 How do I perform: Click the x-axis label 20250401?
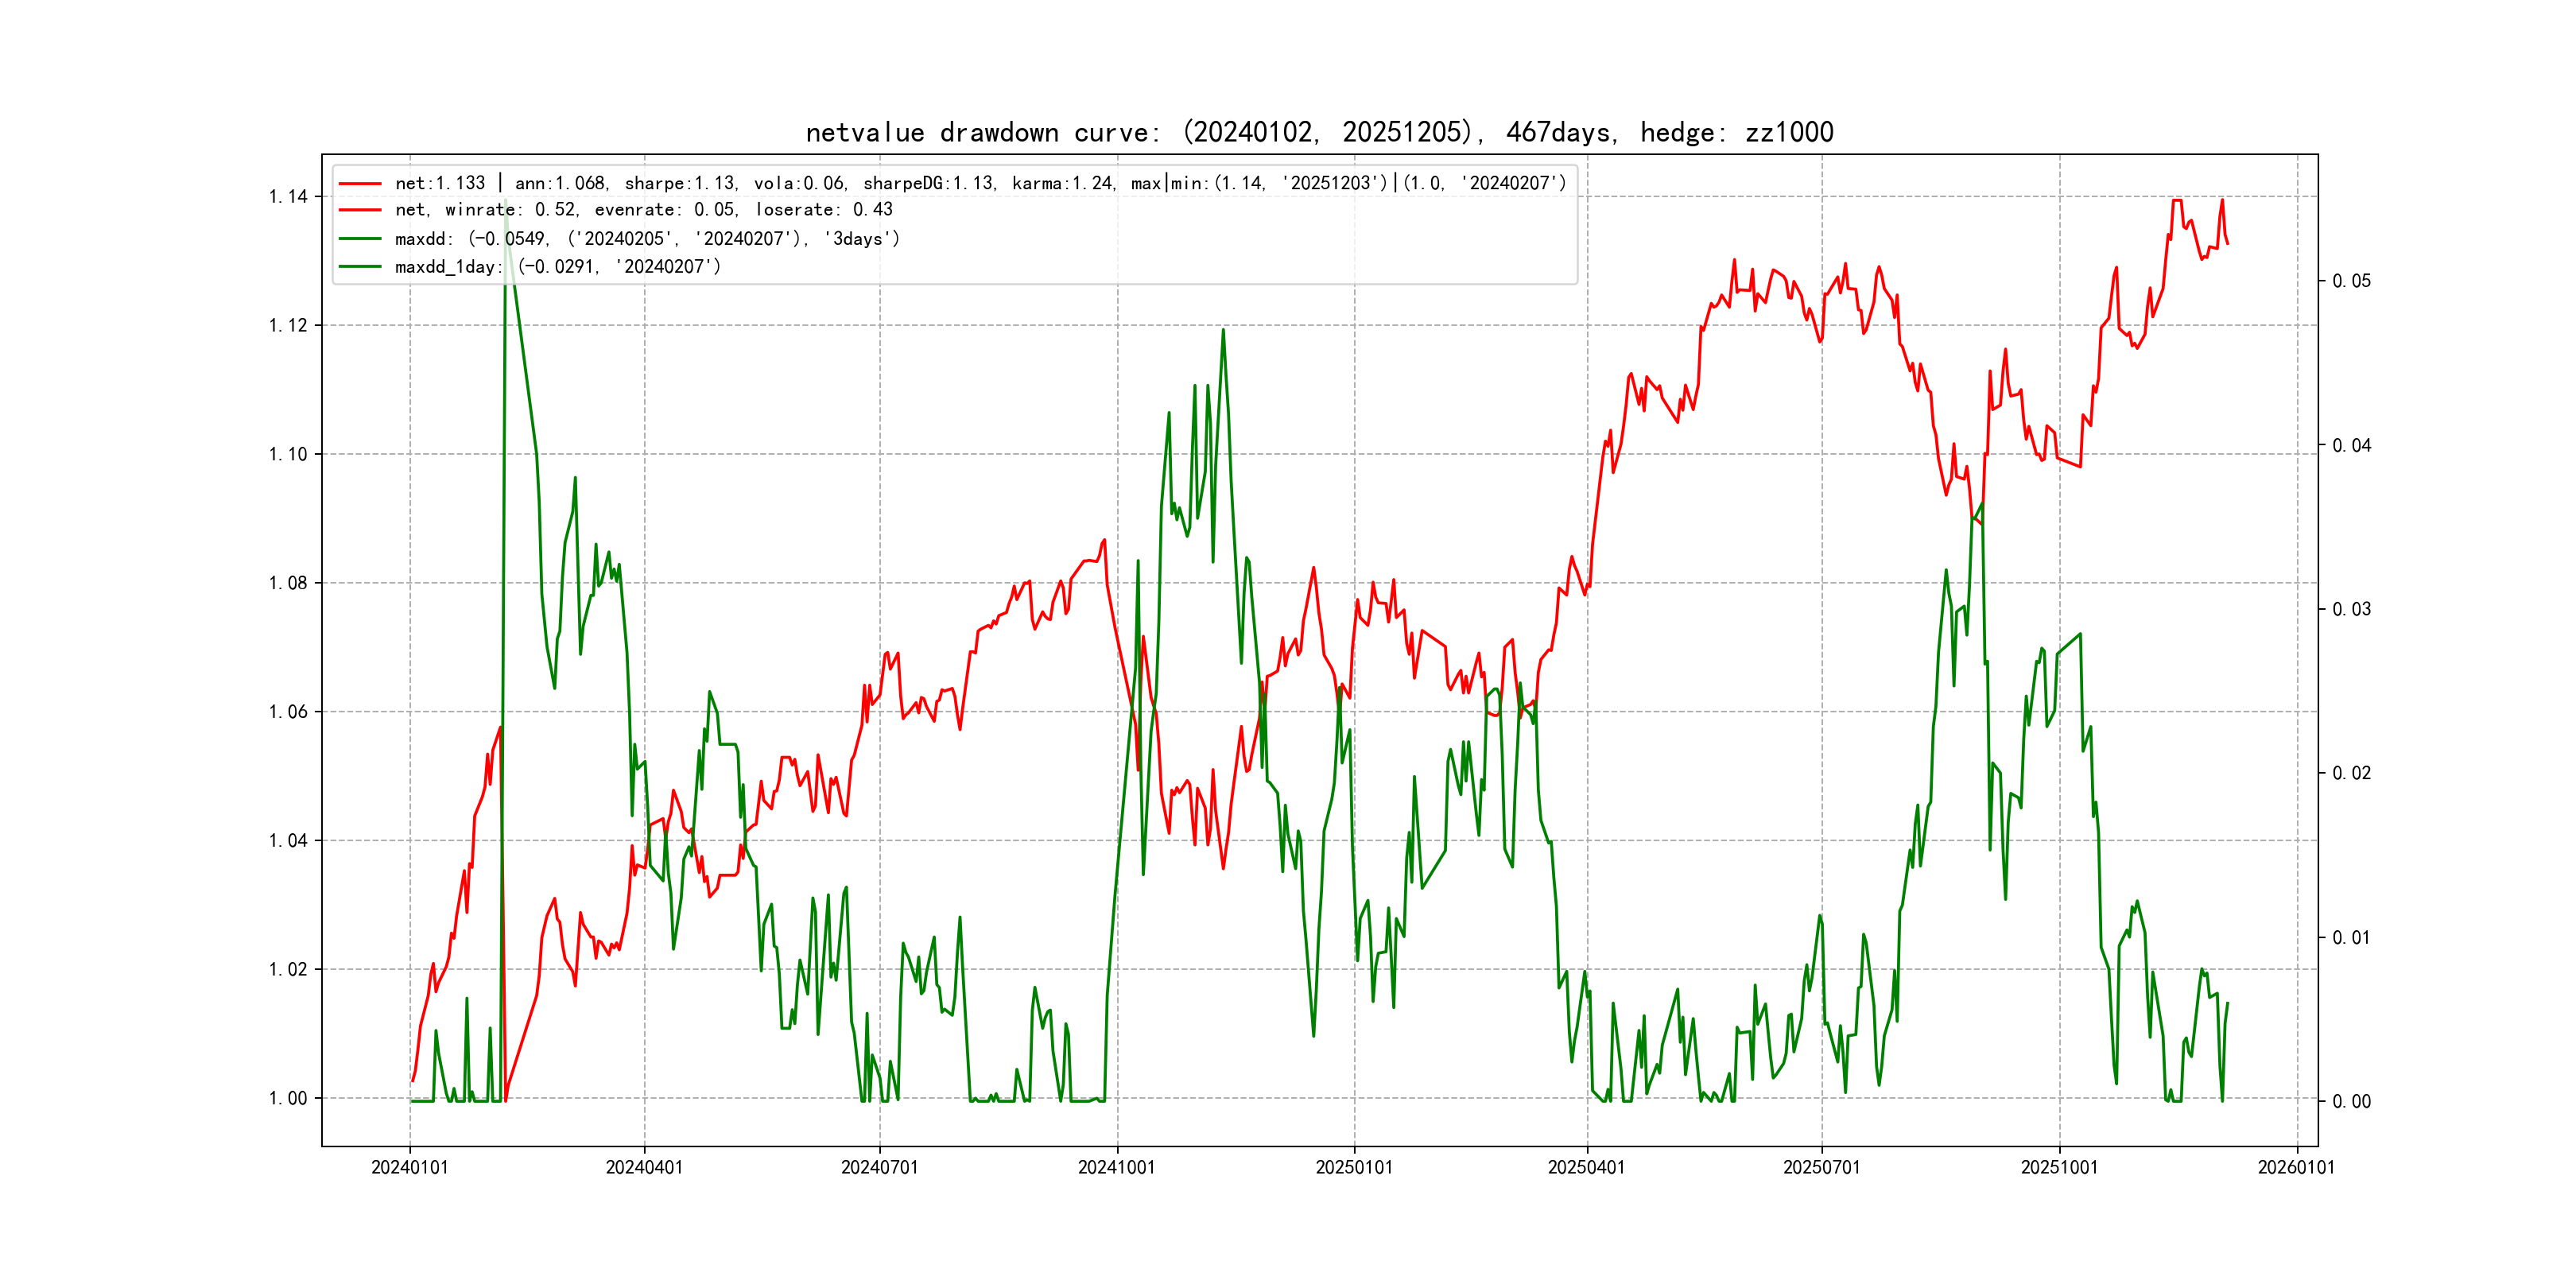tap(1586, 1167)
